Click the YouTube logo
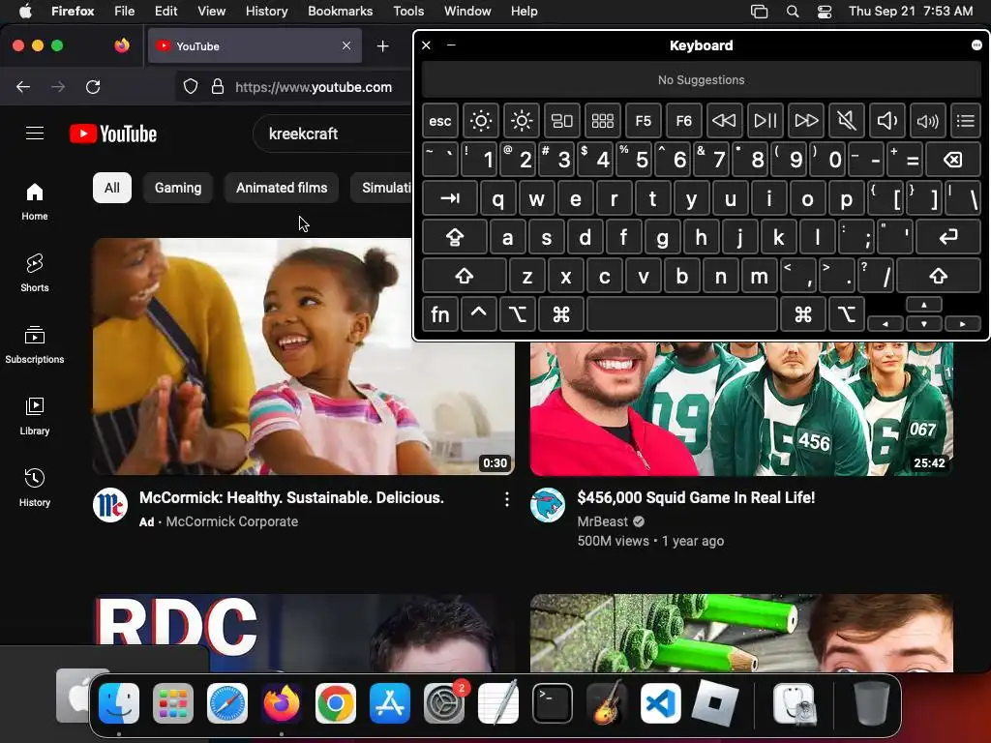991x743 pixels. [113, 134]
